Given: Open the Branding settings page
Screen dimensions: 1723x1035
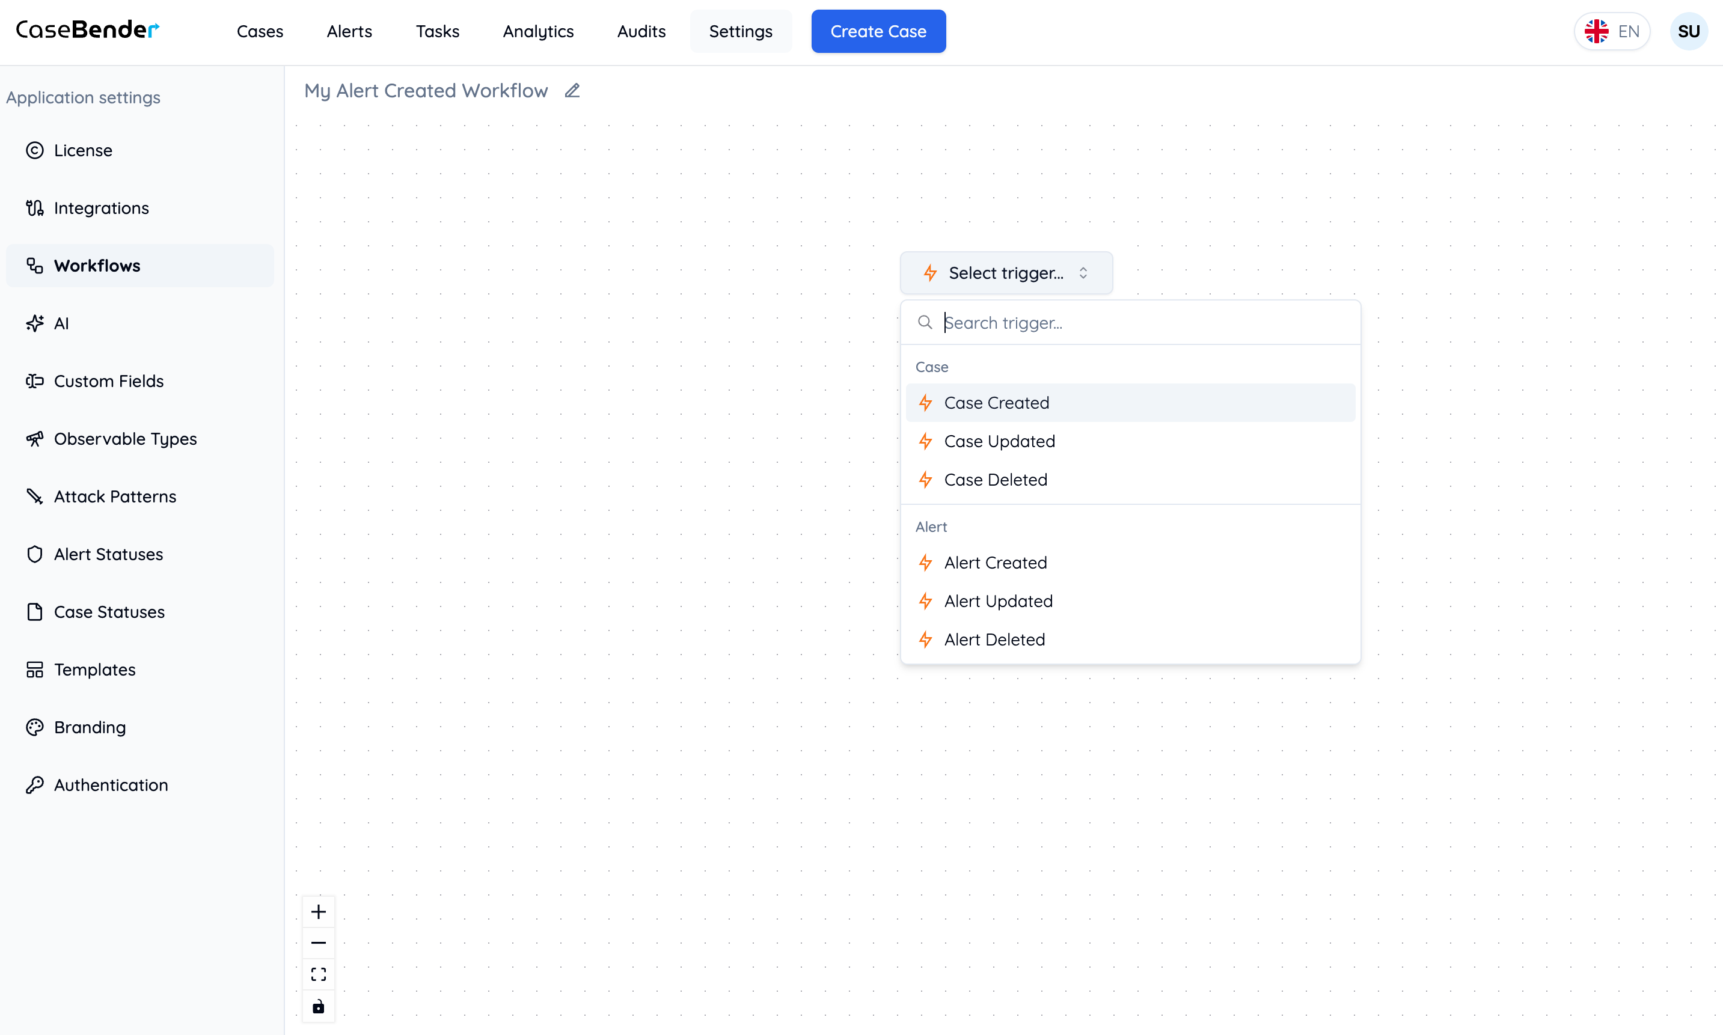Looking at the screenshot, I should (x=90, y=727).
